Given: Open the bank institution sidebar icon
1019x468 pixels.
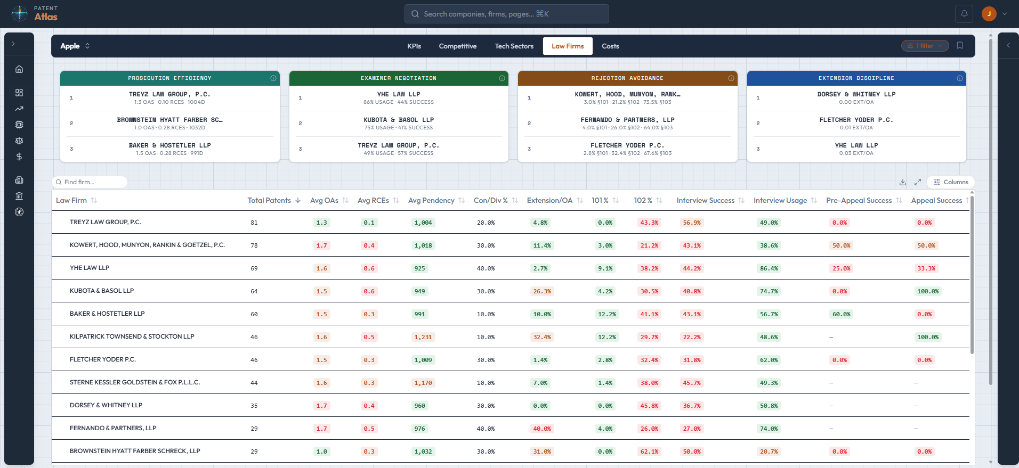Looking at the screenshot, I should [19, 196].
